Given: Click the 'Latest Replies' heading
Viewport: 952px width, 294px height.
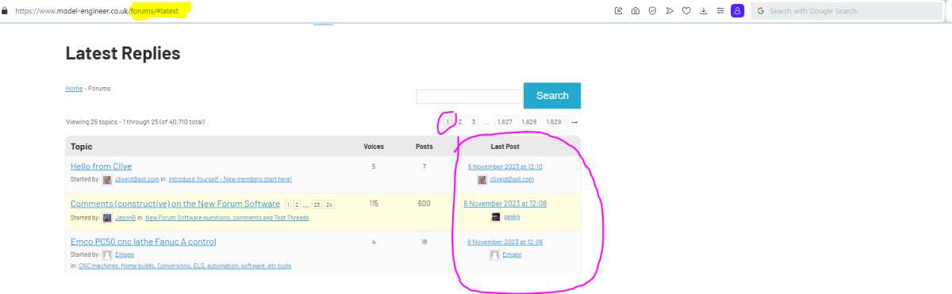Looking at the screenshot, I should click(123, 53).
